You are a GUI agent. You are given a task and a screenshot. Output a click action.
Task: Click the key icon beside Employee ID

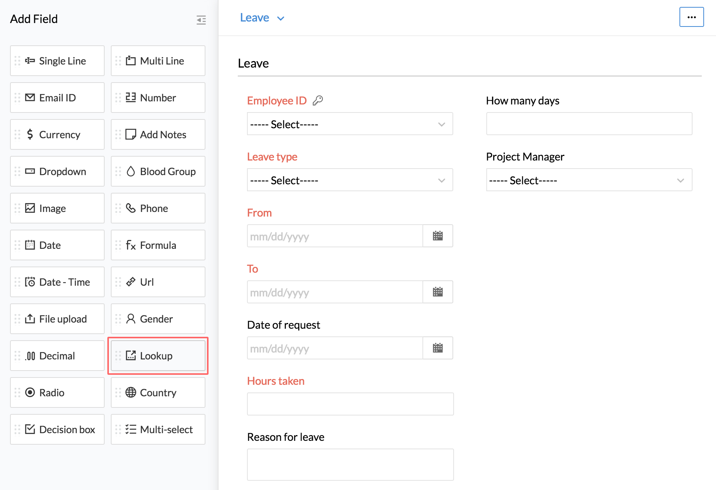(x=318, y=101)
